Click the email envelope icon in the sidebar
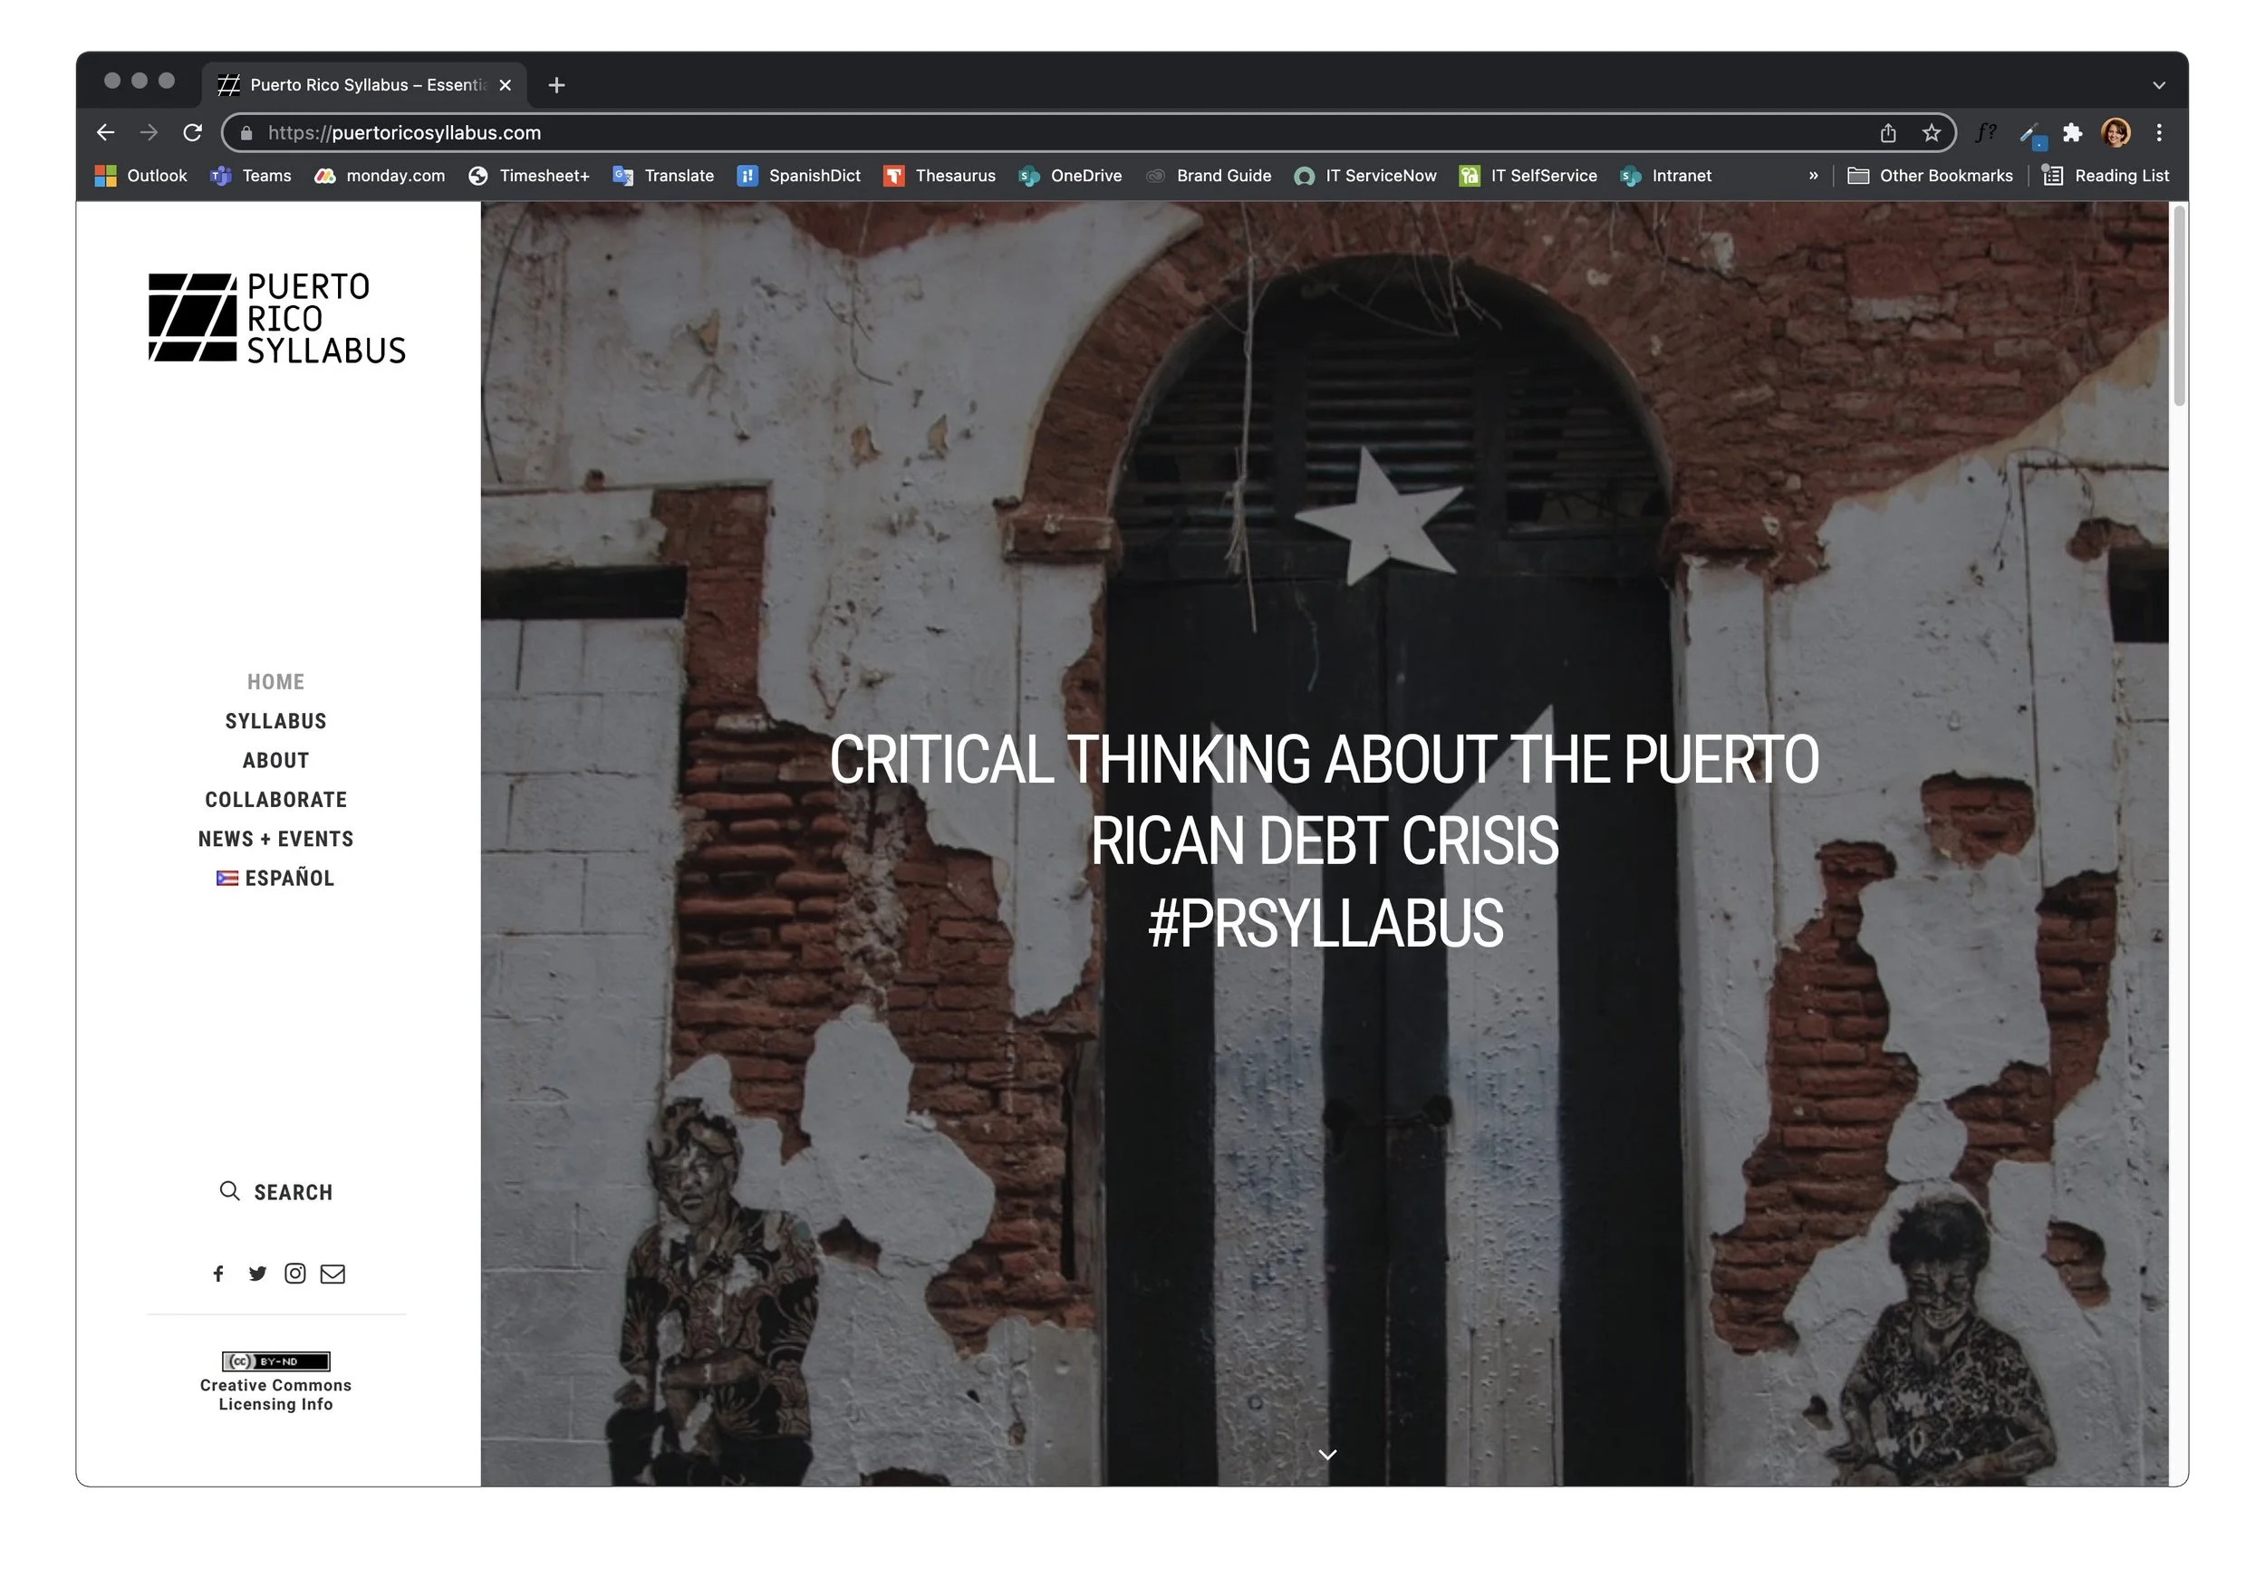 click(x=333, y=1274)
